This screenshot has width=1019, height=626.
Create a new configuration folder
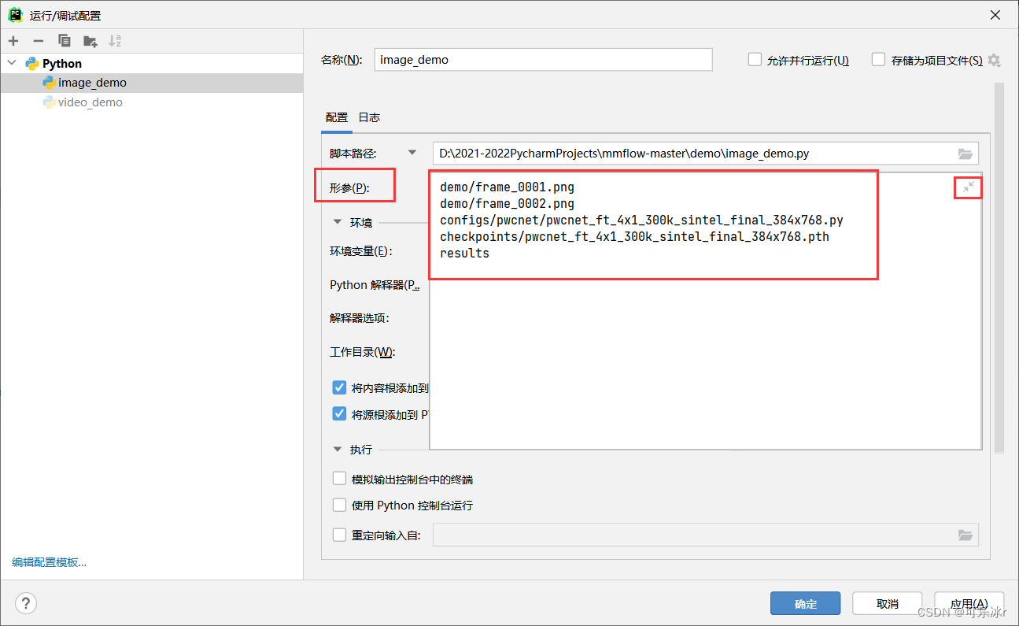pyautogui.click(x=90, y=40)
